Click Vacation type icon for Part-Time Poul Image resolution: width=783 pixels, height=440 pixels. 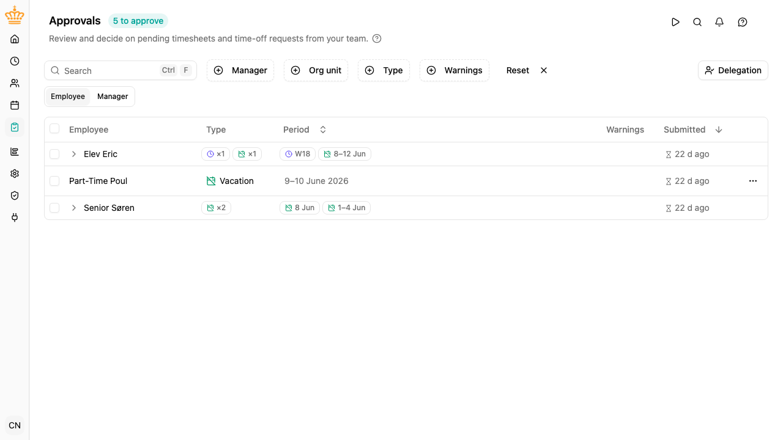[211, 181]
